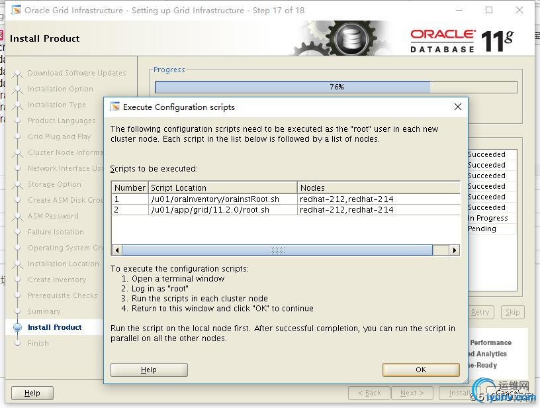
Task: Select the Number column header
Action: (130, 188)
